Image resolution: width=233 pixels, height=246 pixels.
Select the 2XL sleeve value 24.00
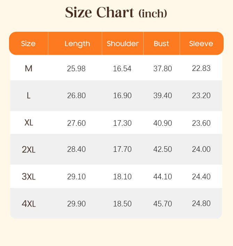pos(201,149)
